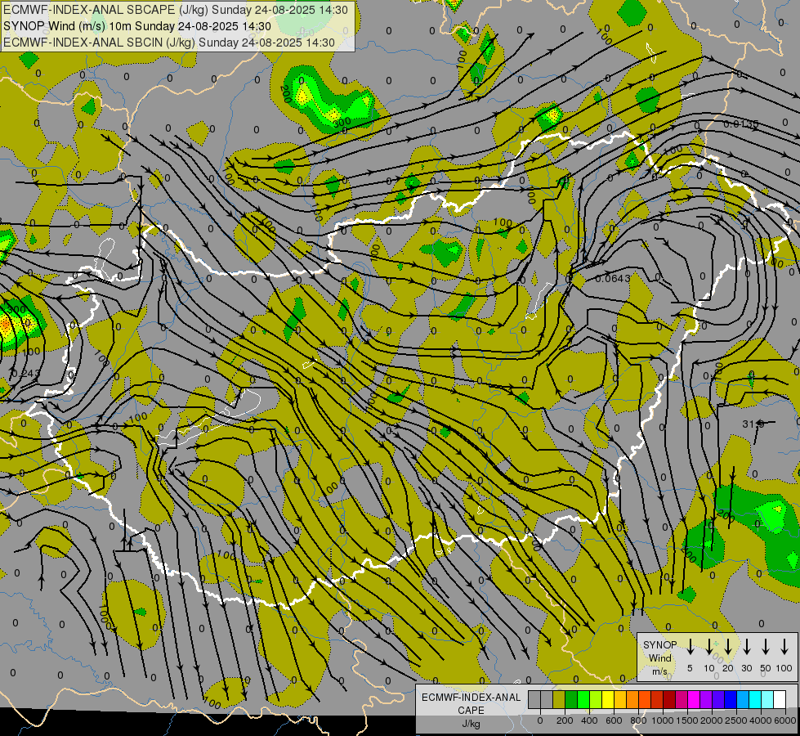Click the 20 m/s wind arrow in SYNOP legend
800x736 pixels.
[x=727, y=647]
